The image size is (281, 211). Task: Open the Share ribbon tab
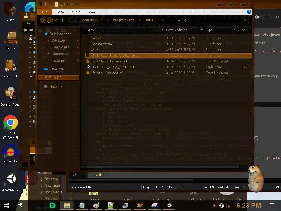76,12
